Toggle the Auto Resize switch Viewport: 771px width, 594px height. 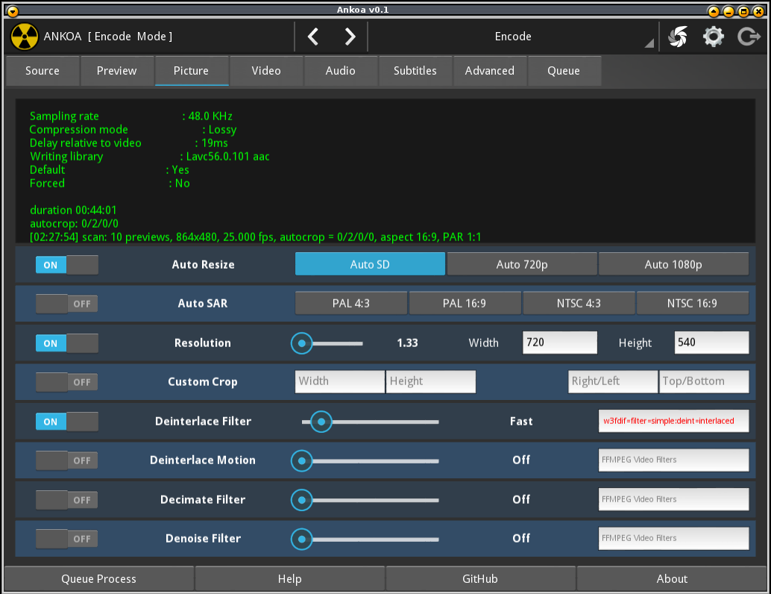pyautogui.click(x=67, y=265)
